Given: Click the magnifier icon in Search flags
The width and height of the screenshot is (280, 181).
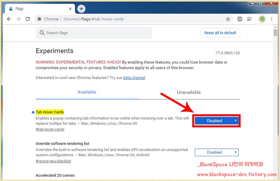Looking at the screenshot, I should pos(42,33).
